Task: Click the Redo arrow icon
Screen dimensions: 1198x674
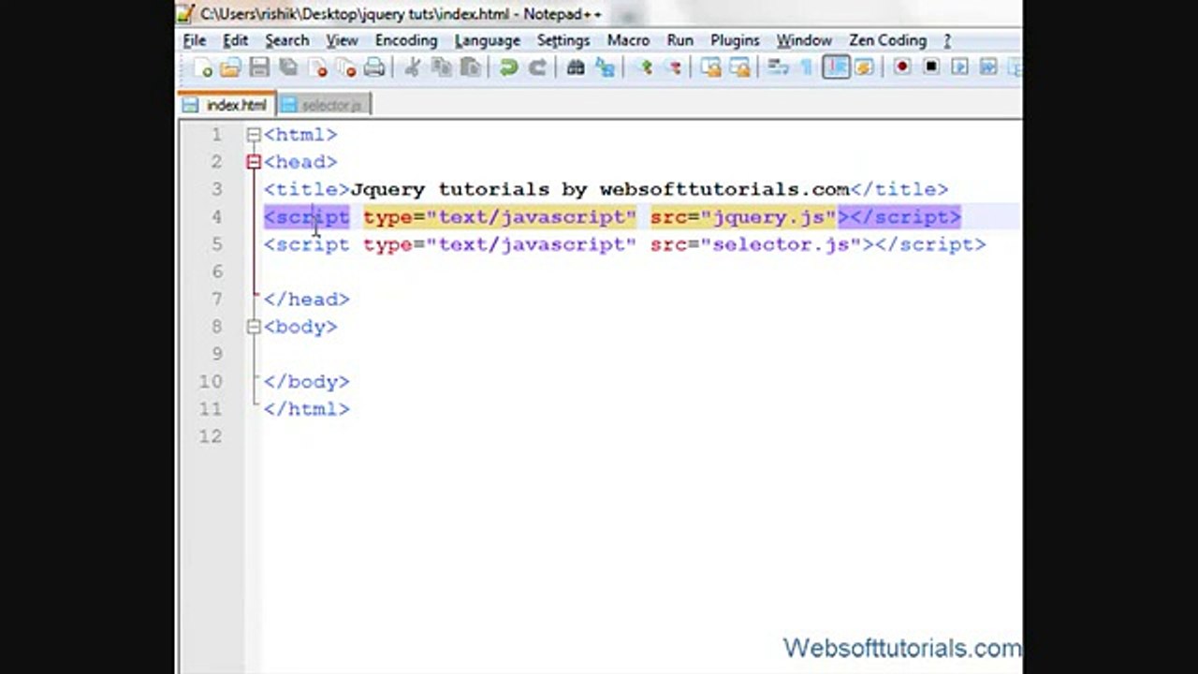Action: click(537, 67)
